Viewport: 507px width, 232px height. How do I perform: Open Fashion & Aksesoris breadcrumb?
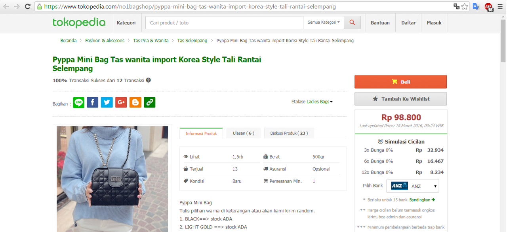coord(105,41)
